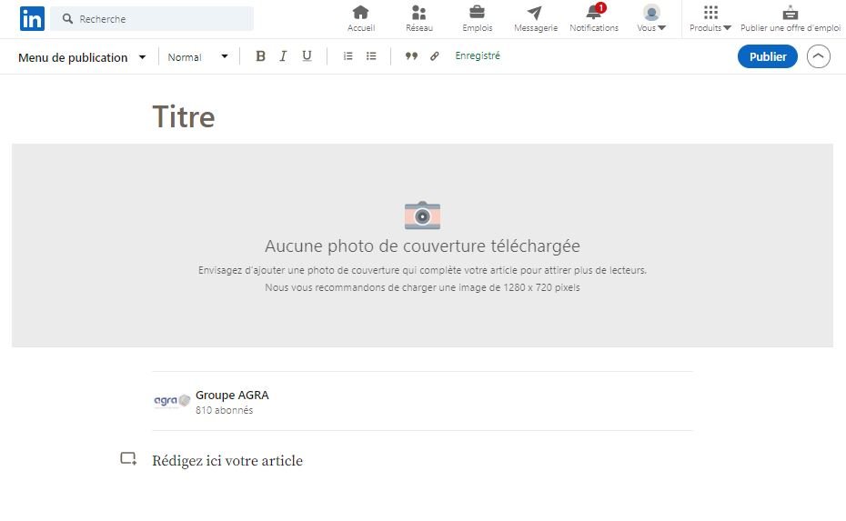Open Notifications bell
Image resolution: width=846 pixels, height=521 pixels.
point(594,19)
